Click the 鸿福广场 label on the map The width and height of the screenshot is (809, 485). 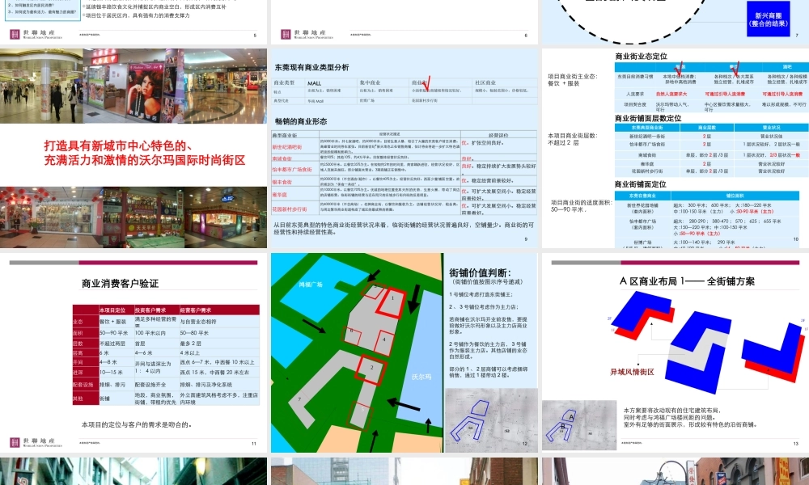coord(310,285)
